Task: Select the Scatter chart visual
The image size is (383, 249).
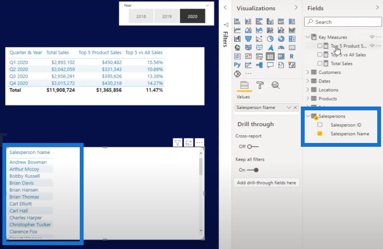Action: tap(259, 39)
